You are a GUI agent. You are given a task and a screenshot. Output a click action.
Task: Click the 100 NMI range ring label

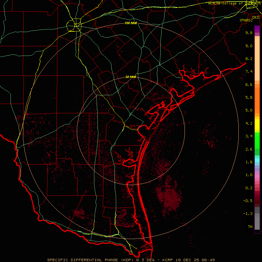[x=131, y=23]
